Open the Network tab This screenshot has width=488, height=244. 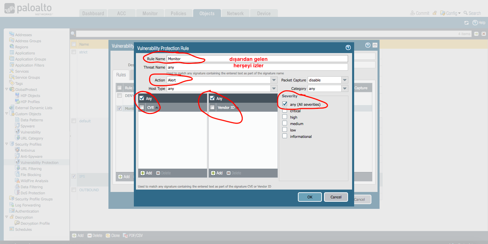point(235,14)
